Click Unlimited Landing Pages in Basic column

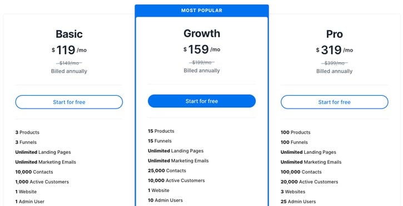point(43,152)
